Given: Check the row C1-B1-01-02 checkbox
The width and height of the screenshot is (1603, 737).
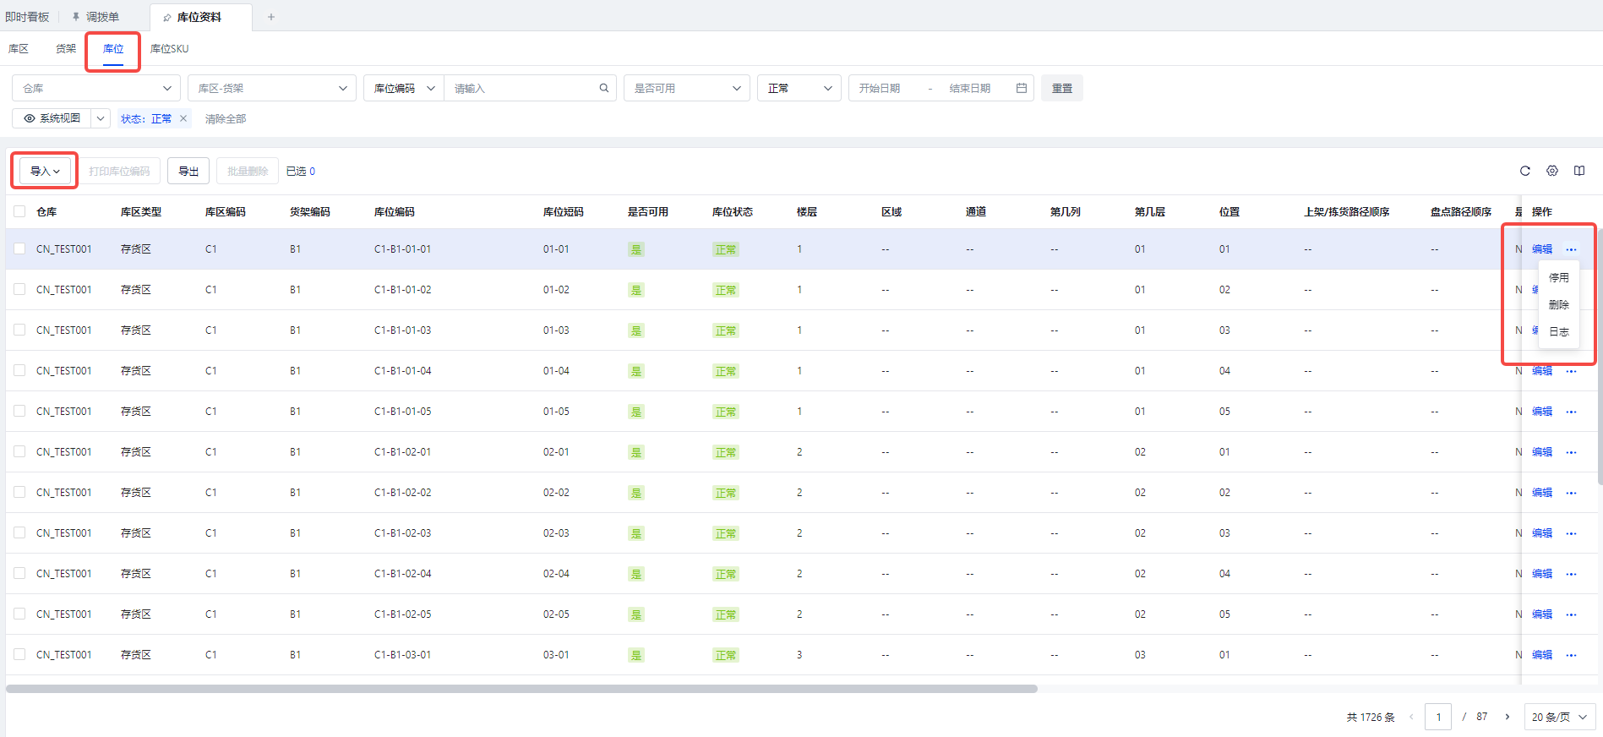Looking at the screenshot, I should tap(19, 289).
